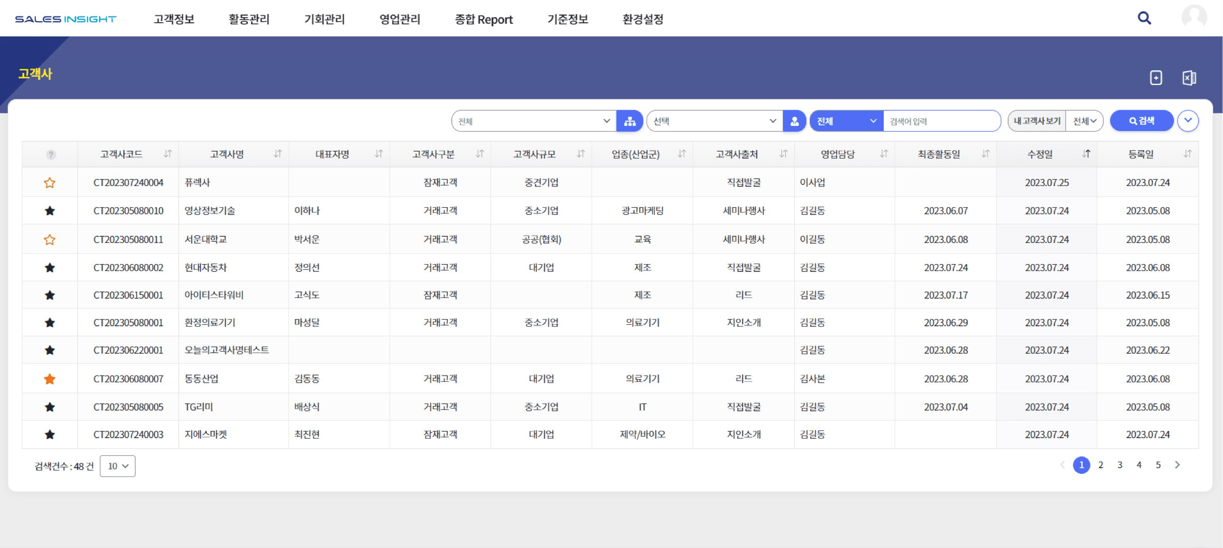This screenshot has height=548, width=1223.
Task: Toggle the orange star for 동동산업
Action: 50,379
